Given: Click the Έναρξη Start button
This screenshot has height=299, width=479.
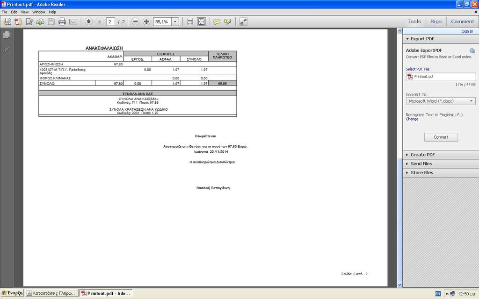Looking at the screenshot, I should [x=12, y=293].
